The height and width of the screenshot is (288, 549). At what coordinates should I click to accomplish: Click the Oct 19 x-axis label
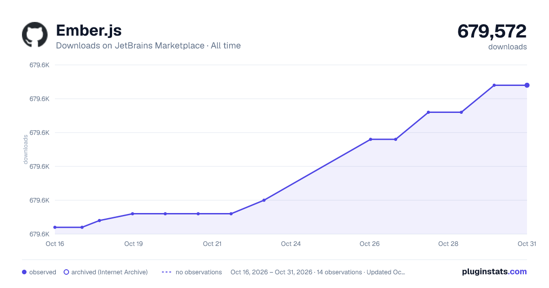coord(134,244)
